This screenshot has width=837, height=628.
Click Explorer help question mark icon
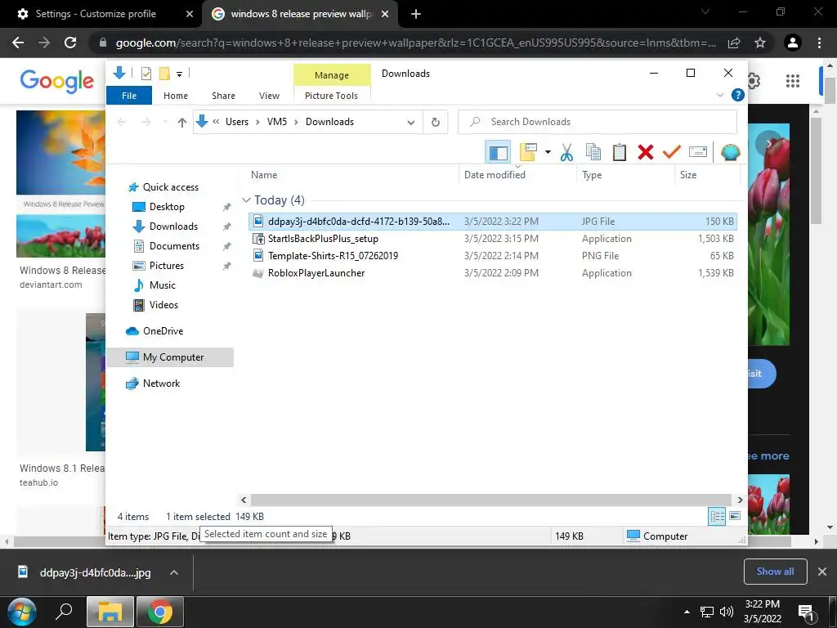(x=738, y=95)
